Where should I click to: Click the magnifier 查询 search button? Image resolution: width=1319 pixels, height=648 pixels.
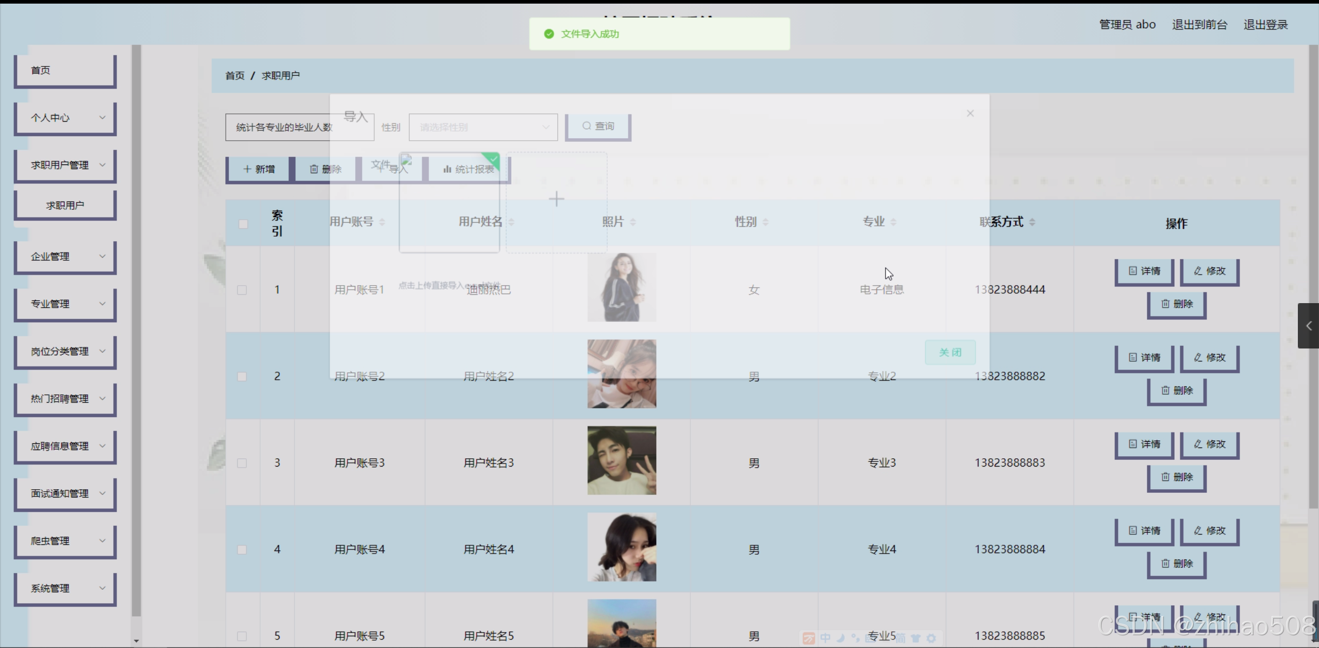coord(598,126)
